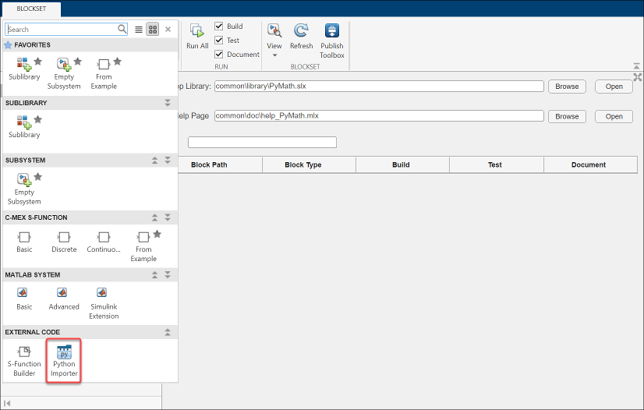Select the S-Function Builder icon
This screenshot has height=410, width=644.
[24, 360]
